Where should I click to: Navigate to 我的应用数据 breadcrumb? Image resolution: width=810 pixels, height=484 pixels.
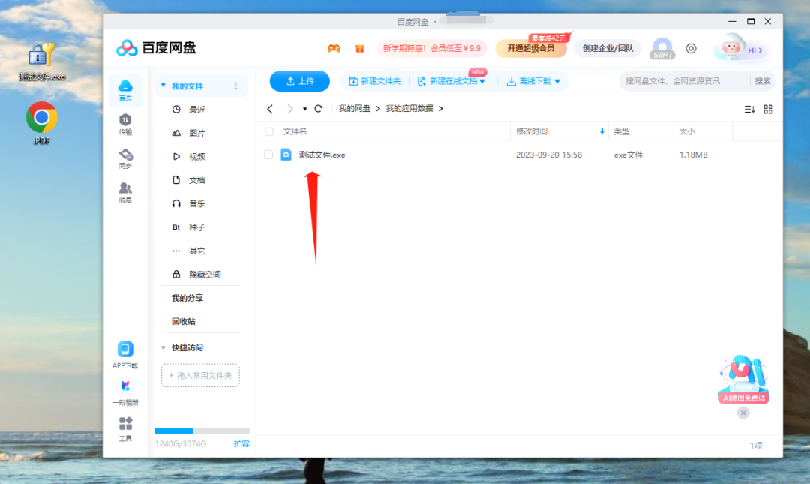click(x=409, y=109)
